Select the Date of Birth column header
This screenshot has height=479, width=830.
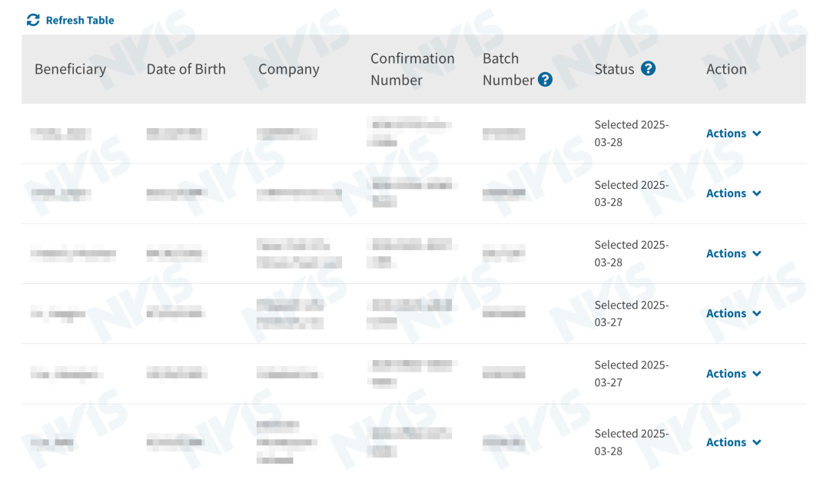point(186,69)
